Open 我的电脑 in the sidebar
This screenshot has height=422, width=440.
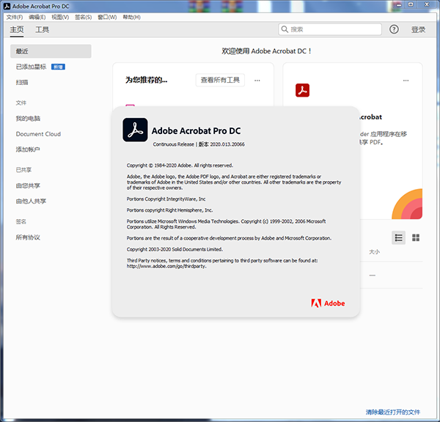click(28, 119)
